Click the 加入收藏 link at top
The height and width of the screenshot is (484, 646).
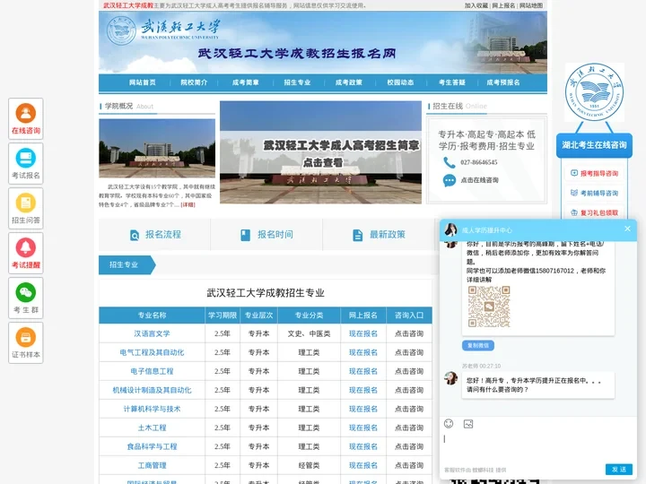tap(476, 5)
